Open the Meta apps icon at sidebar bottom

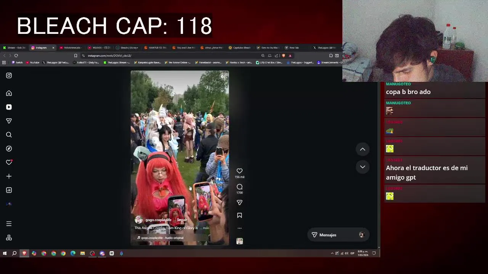(9, 238)
